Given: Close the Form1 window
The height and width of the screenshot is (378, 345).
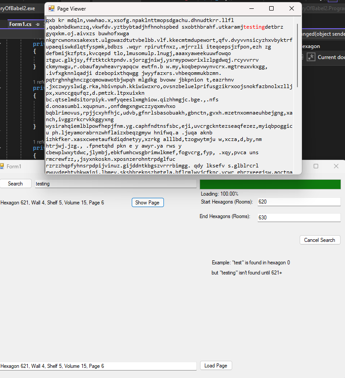Looking at the screenshot, I should [x=336, y=166].
